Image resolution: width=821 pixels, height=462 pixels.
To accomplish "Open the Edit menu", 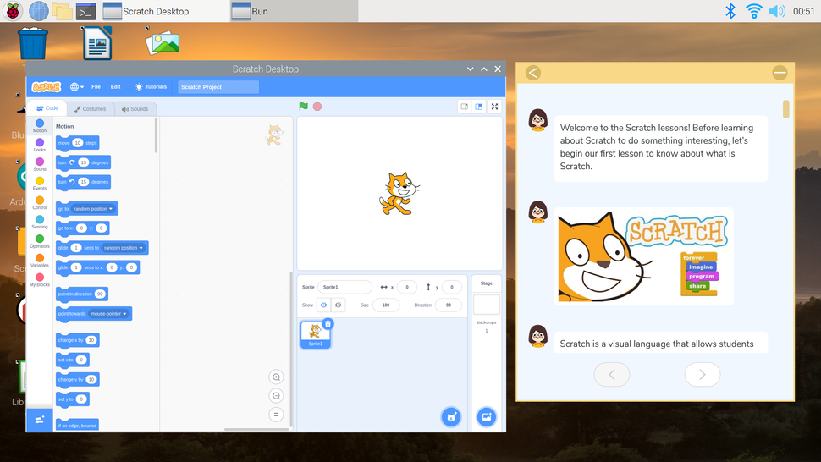I will click(x=116, y=87).
